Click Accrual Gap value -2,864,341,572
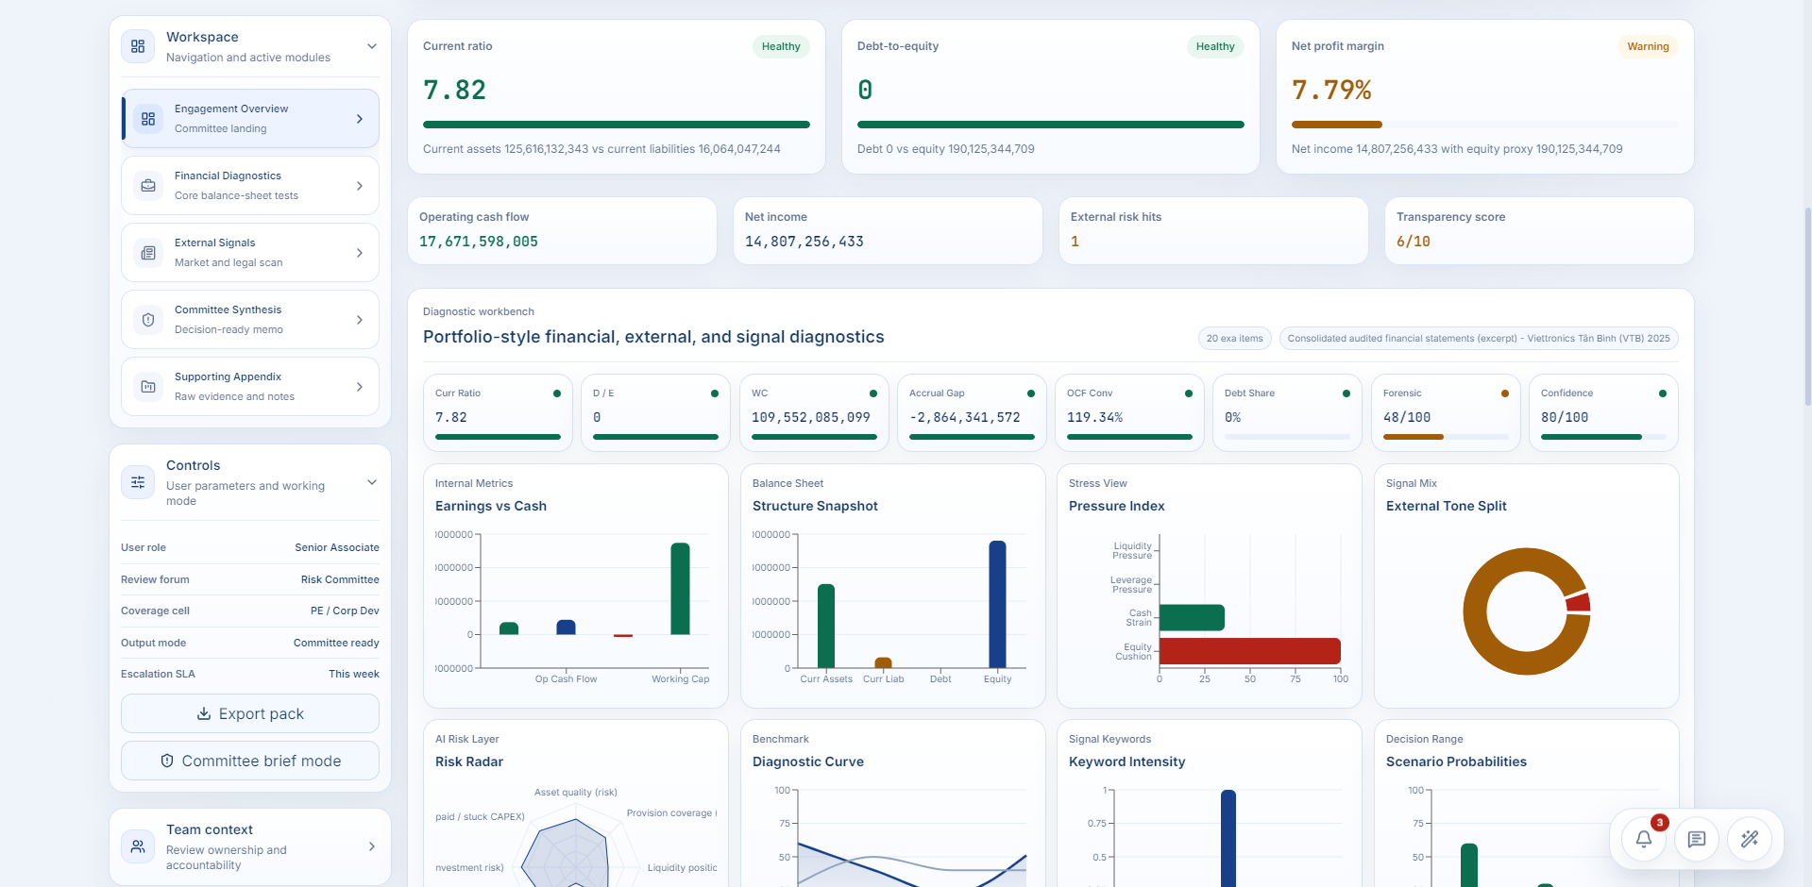1812x887 pixels. pyautogui.click(x=965, y=417)
